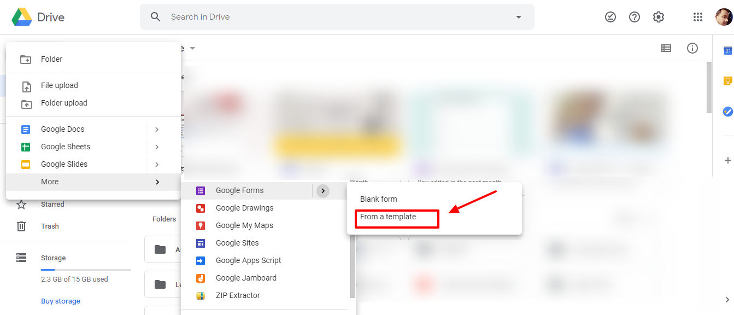Select Folder in the New menu
The image size is (734, 315).
coord(93,59)
